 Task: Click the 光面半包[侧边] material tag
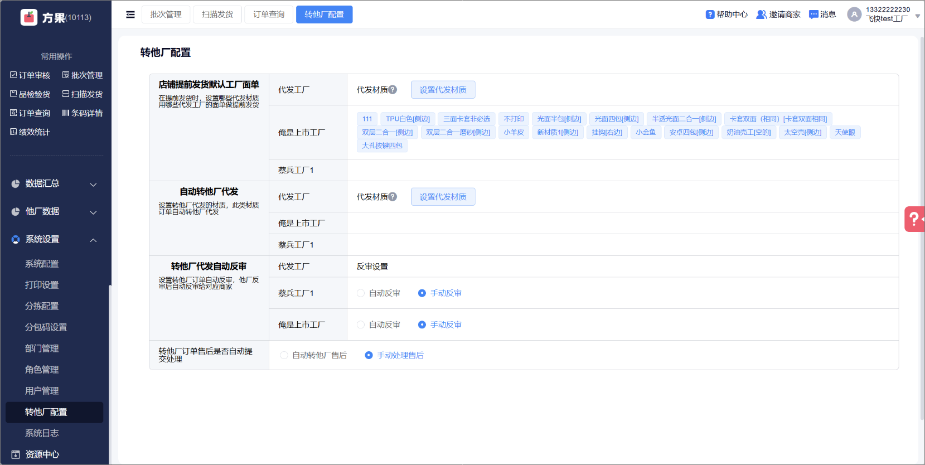(x=559, y=119)
